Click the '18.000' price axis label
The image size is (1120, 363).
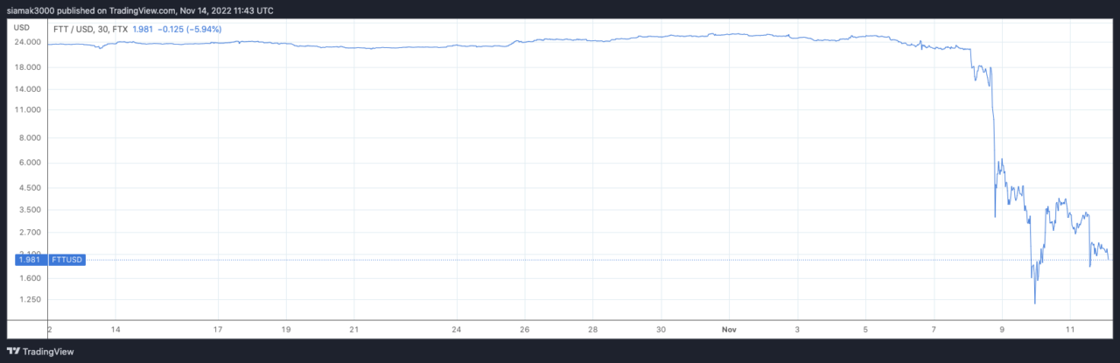28,67
